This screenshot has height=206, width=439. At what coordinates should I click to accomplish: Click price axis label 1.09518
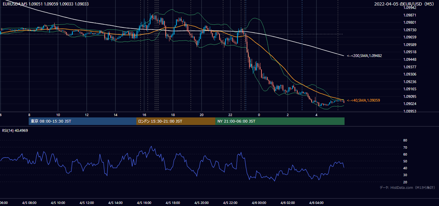[x=410, y=52]
